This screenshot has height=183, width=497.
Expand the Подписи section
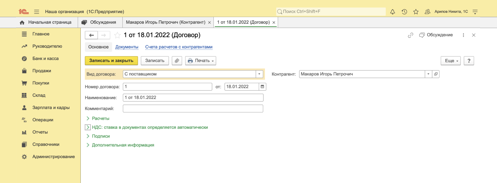click(x=88, y=136)
